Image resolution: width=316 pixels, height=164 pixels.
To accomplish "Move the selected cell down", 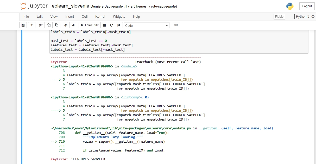I will (73, 25).
